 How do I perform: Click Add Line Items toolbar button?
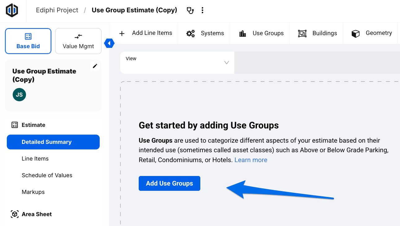pyautogui.click(x=146, y=33)
